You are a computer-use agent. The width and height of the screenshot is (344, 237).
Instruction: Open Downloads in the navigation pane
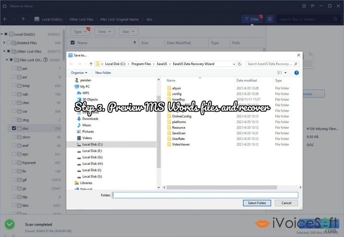(x=90, y=119)
